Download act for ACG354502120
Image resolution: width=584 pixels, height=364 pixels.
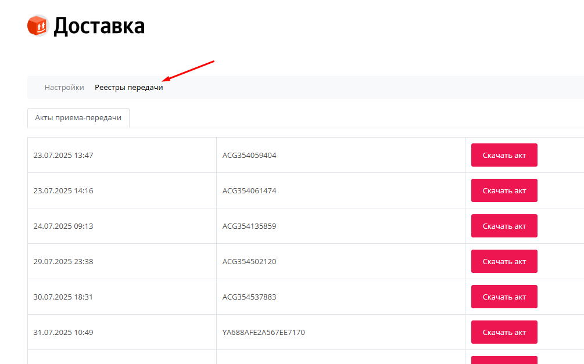click(x=504, y=261)
